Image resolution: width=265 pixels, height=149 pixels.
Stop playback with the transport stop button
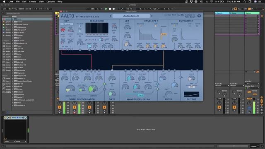coord(110,9)
